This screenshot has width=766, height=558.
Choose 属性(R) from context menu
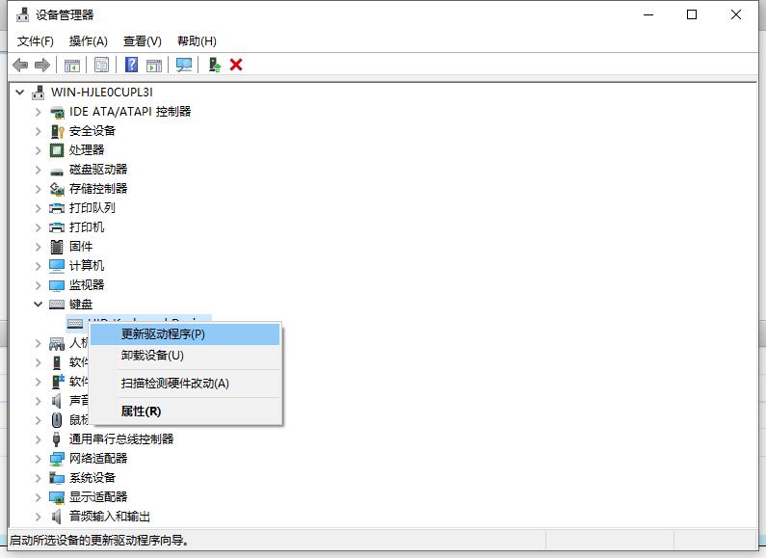click(185, 412)
